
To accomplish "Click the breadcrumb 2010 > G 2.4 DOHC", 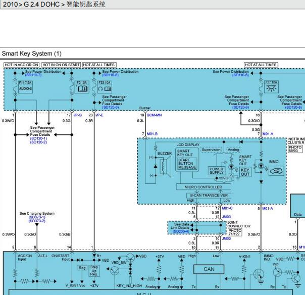I will pos(31,4).
